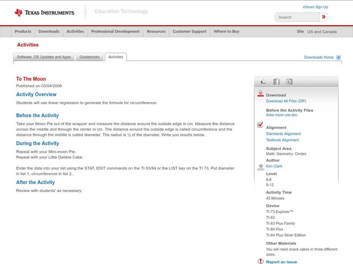Click the home icon beside Downloads Home
The image size is (353, 264).
338,57
